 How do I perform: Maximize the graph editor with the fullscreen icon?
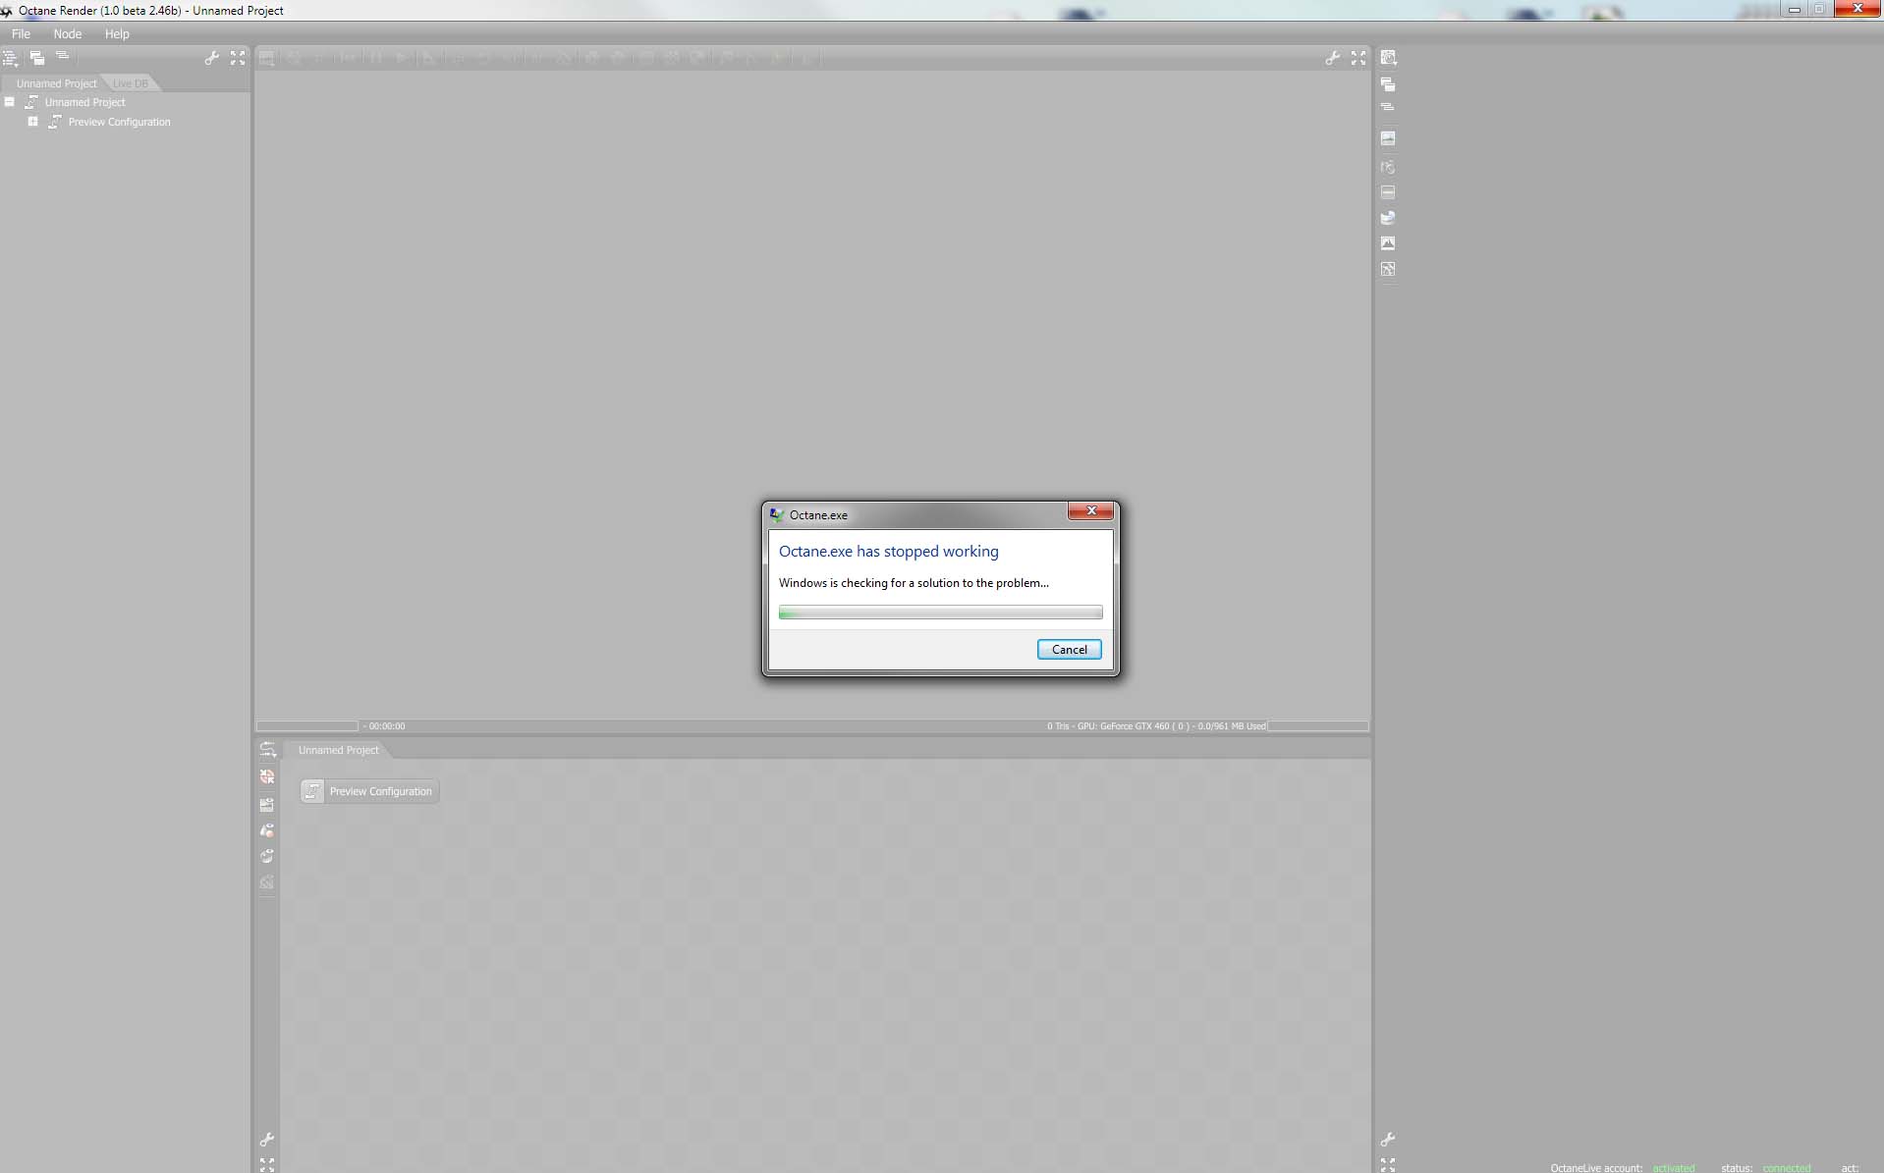point(267,1165)
